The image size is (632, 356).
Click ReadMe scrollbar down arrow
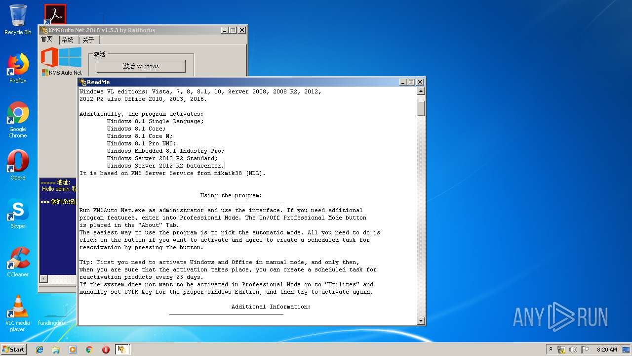click(x=421, y=321)
